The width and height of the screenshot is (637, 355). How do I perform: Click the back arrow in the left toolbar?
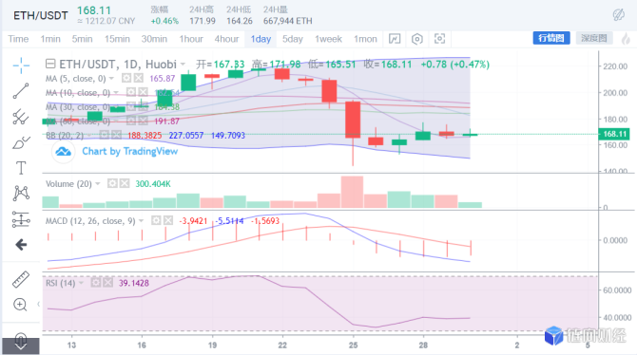[x=21, y=245]
